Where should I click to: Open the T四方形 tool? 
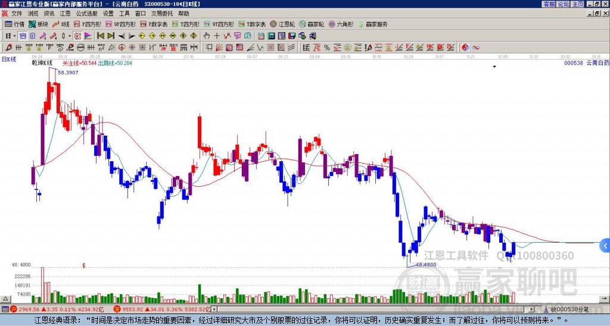pyautogui.click(x=186, y=24)
